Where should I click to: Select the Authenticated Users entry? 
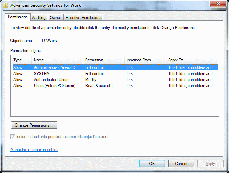[x=51, y=80]
